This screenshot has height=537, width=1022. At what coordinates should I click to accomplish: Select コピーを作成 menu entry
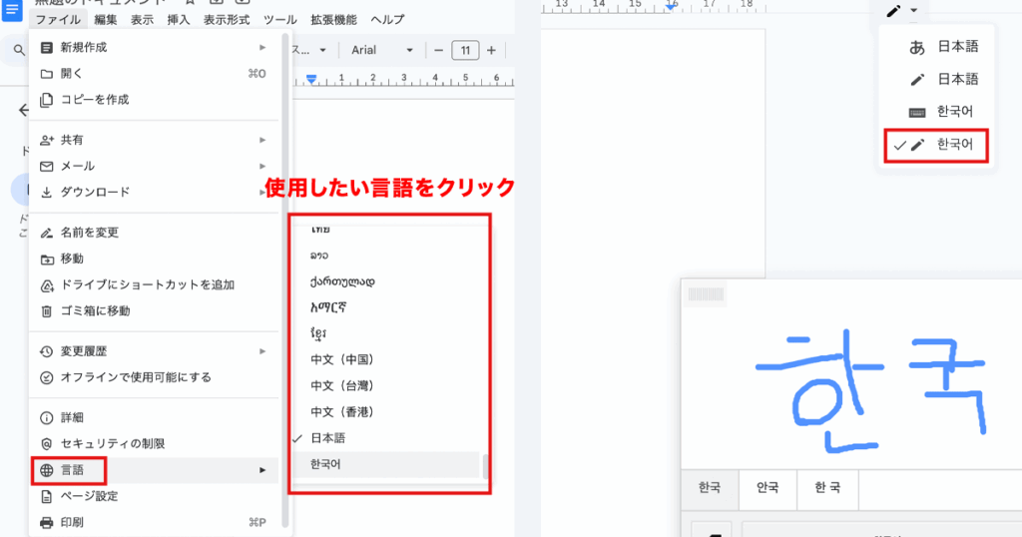(x=155, y=100)
